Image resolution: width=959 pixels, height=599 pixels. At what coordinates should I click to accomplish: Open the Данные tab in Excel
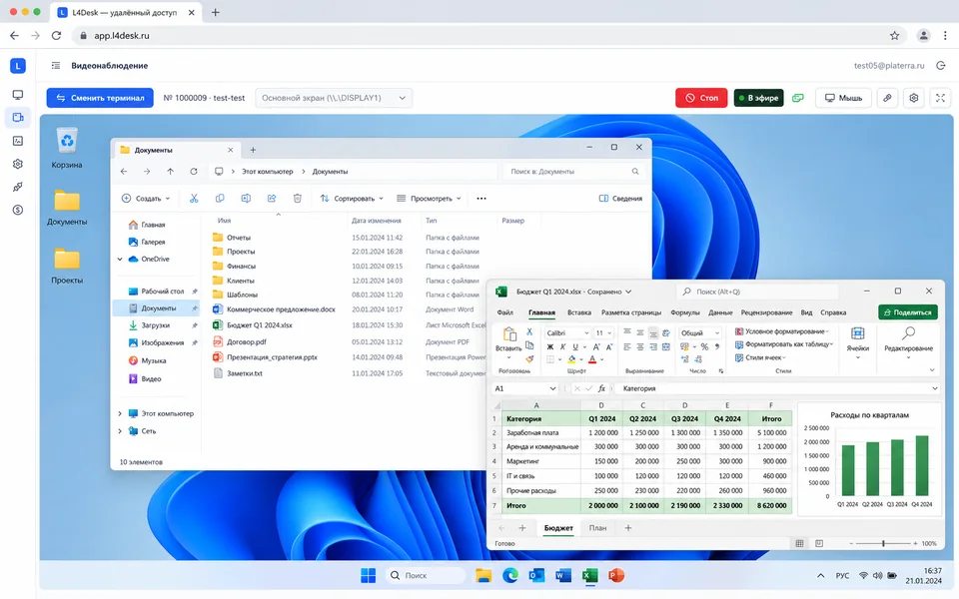[x=720, y=312]
